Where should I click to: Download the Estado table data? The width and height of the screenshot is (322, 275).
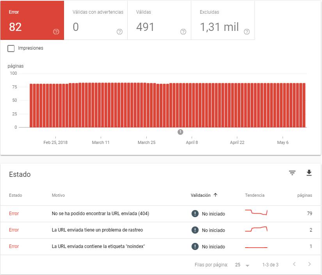[x=309, y=173]
